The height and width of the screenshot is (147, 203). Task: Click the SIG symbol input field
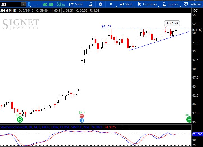pos(11,4)
